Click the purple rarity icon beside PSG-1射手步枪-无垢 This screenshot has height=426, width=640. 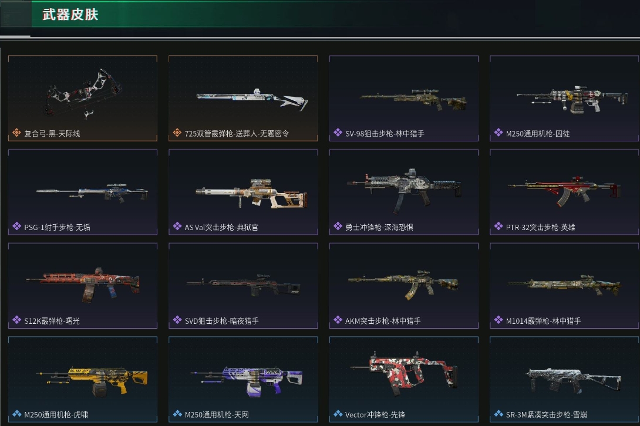click(x=16, y=226)
